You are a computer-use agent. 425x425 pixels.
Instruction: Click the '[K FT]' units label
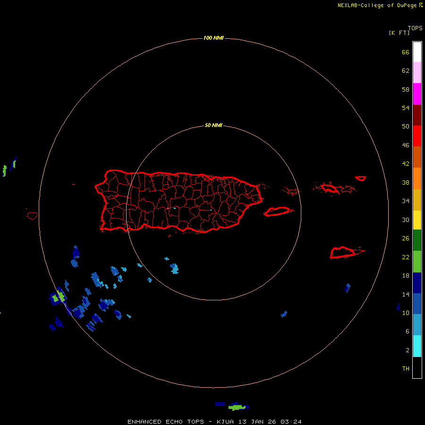pyautogui.click(x=399, y=33)
